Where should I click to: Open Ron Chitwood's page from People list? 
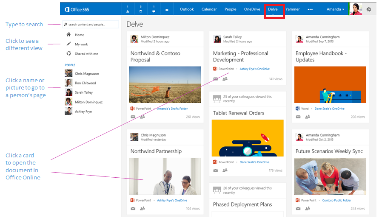(x=85, y=83)
